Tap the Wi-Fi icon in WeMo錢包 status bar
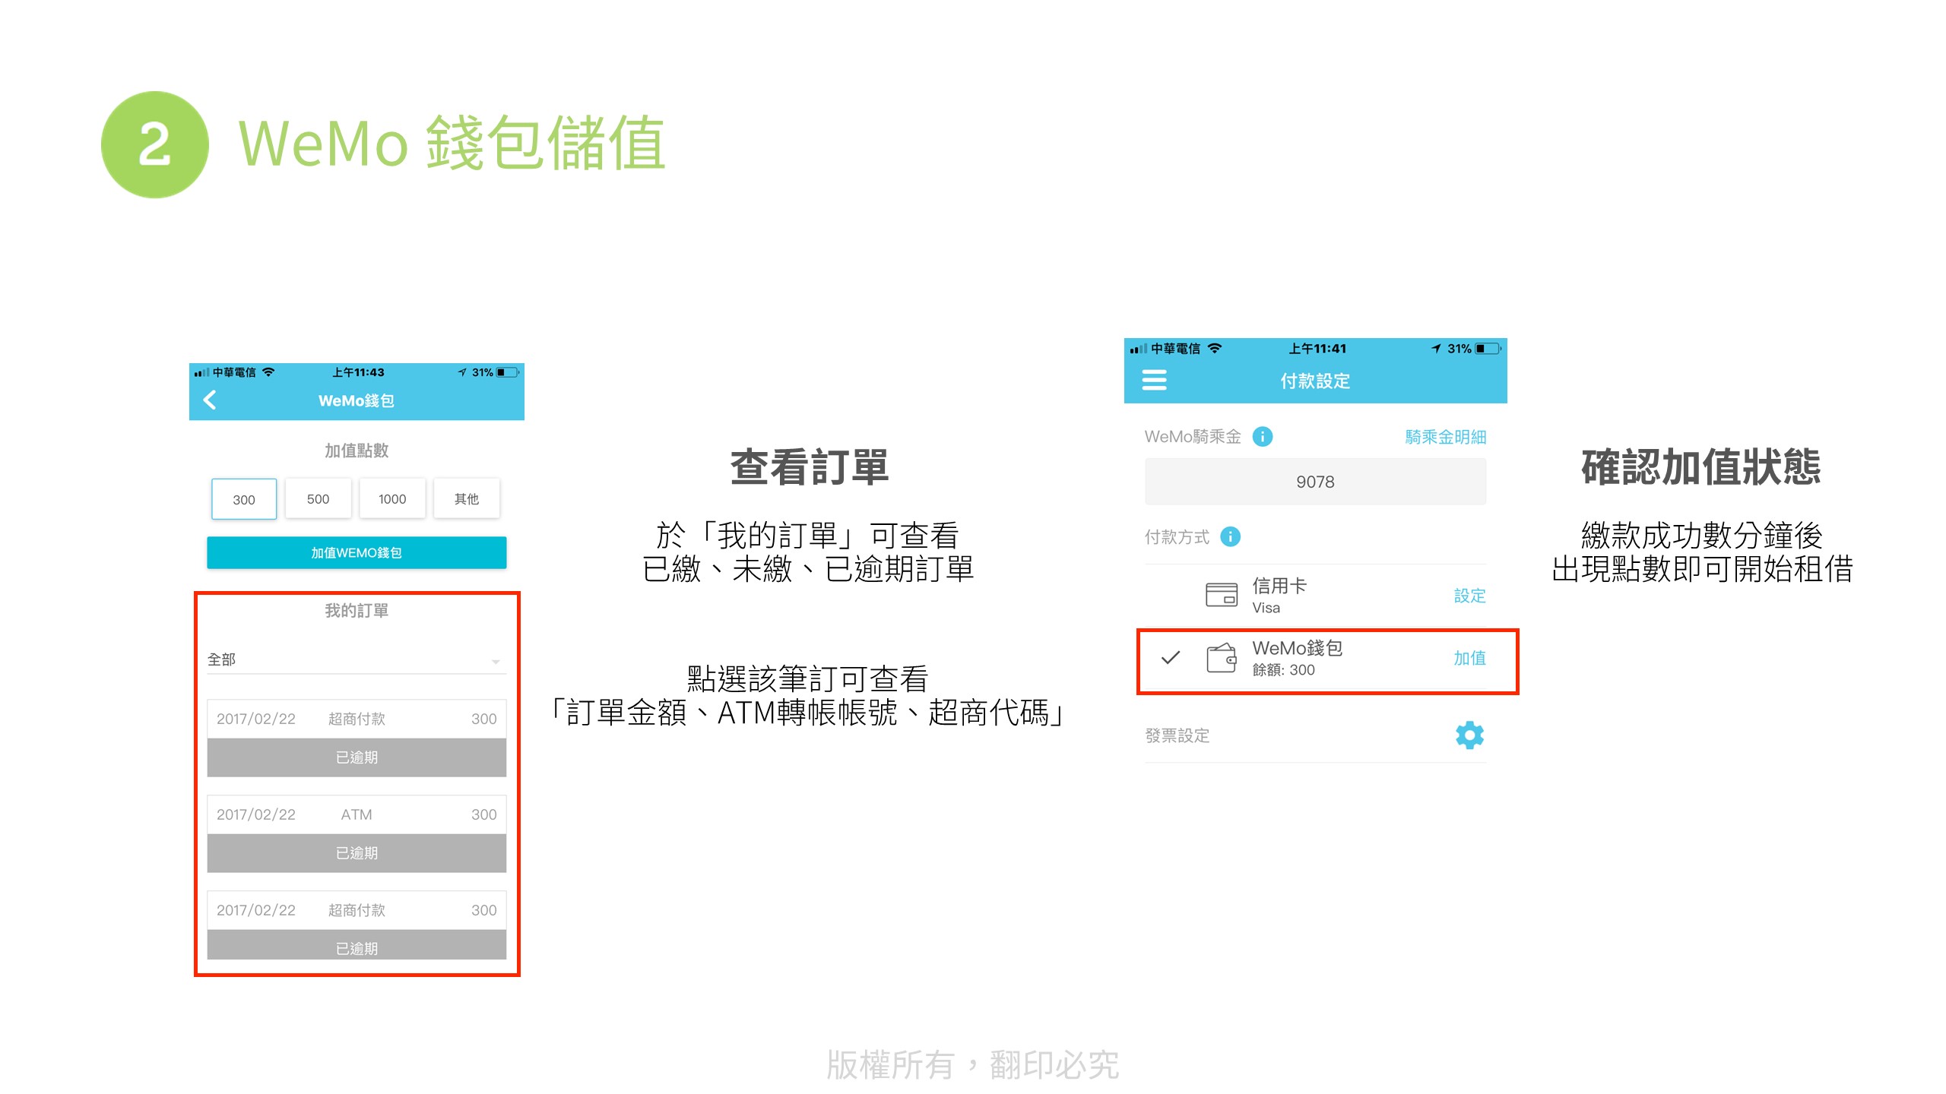1946x1094 pixels. [268, 372]
